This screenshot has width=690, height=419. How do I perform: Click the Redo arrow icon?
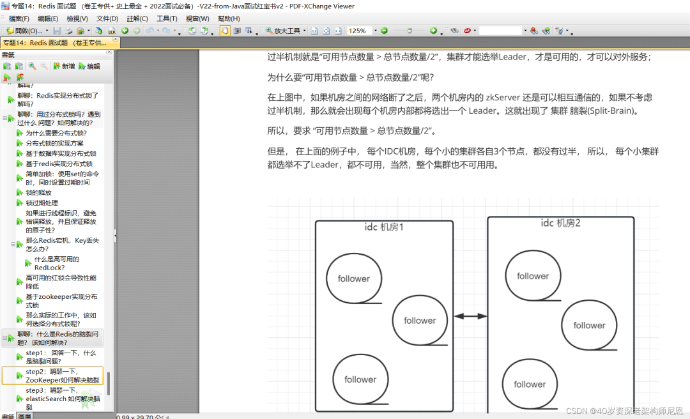[x=166, y=31]
